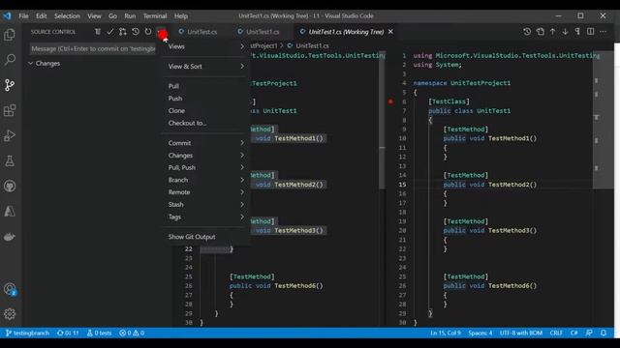This screenshot has height=348, width=620.
Task: Click the refresh icon in Source Control
Action: coord(148,32)
